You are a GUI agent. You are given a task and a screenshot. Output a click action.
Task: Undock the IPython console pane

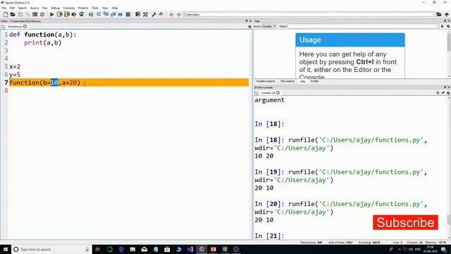445,87
